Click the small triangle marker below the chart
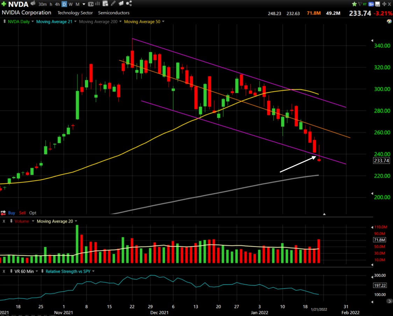Image resolution: width=393 pixels, height=316 pixels. pos(324,214)
